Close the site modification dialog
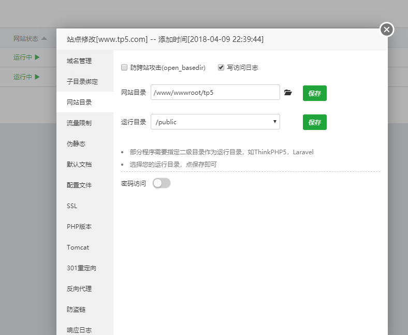The width and height of the screenshot is (408, 335). (386, 30)
